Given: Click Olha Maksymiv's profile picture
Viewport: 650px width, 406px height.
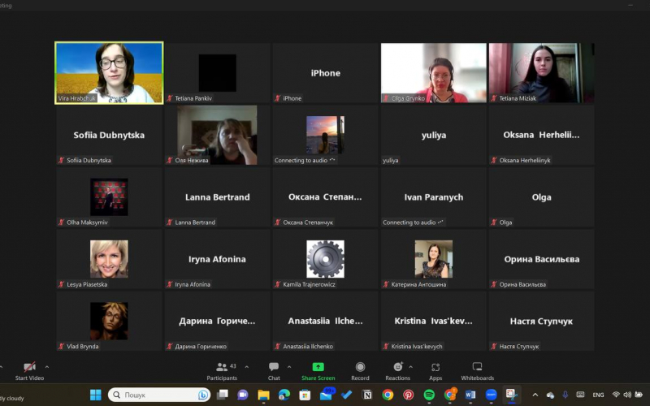Looking at the screenshot, I should [x=109, y=197].
